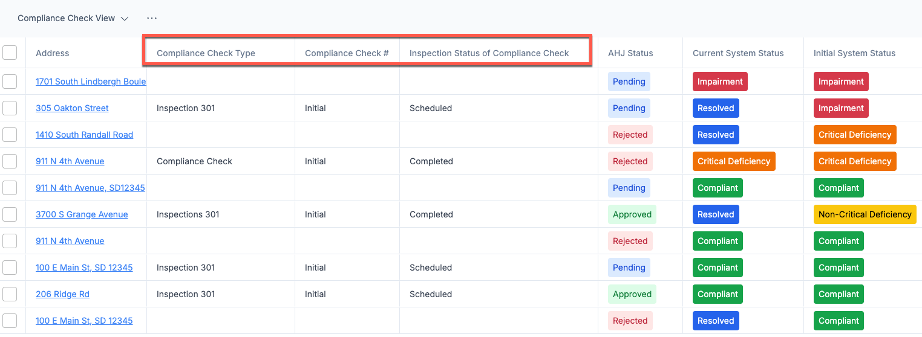
Task: Toggle the select-all header checkbox
Action: [10, 53]
